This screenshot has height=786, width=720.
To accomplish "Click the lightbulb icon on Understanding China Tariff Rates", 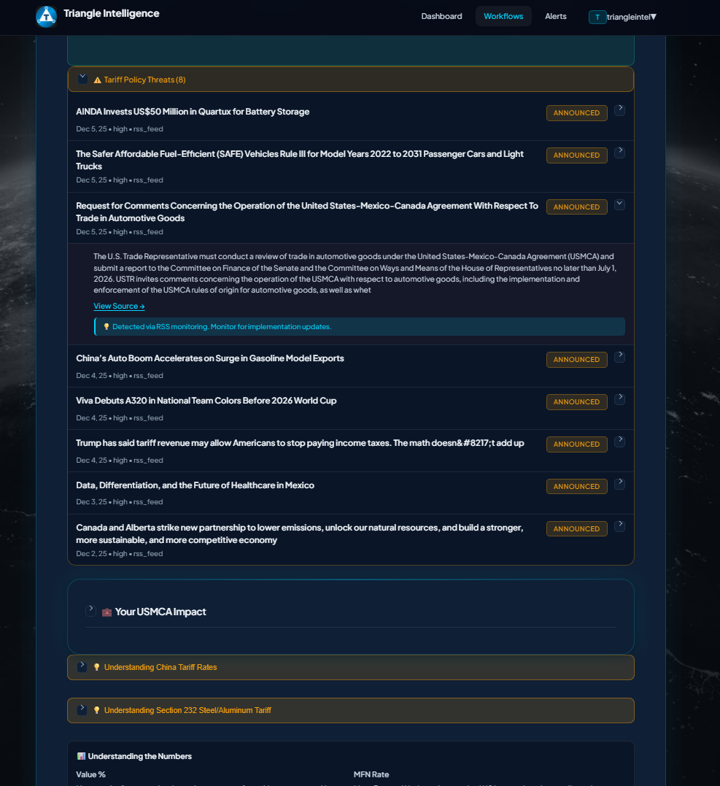I will click(x=96, y=666).
